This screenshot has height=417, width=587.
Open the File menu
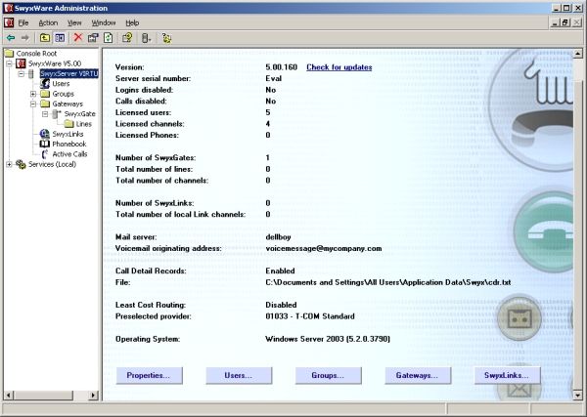(x=23, y=22)
